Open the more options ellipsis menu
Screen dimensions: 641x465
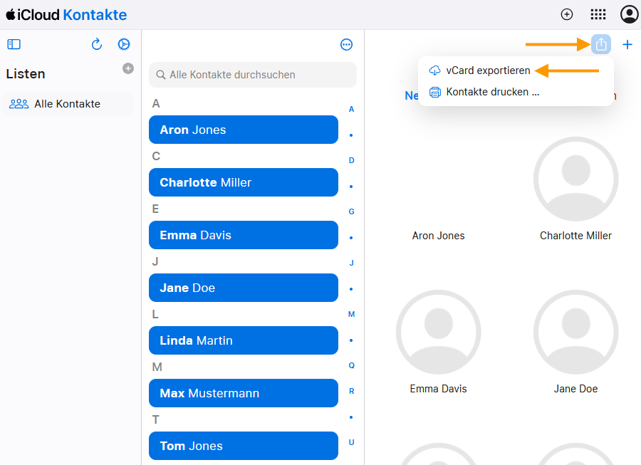346,45
